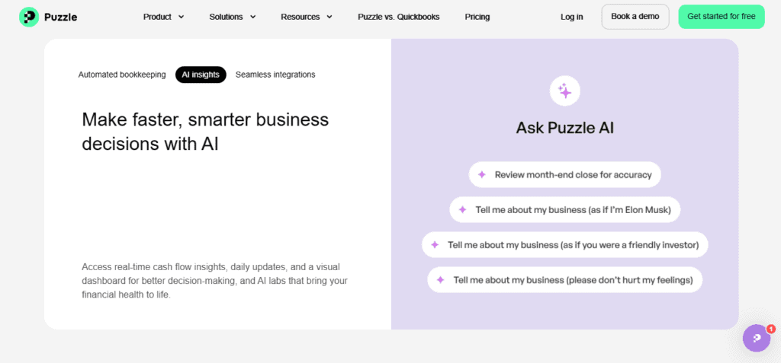Click sparkle icon beside Review month-end close
781x363 pixels.
point(482,174)
